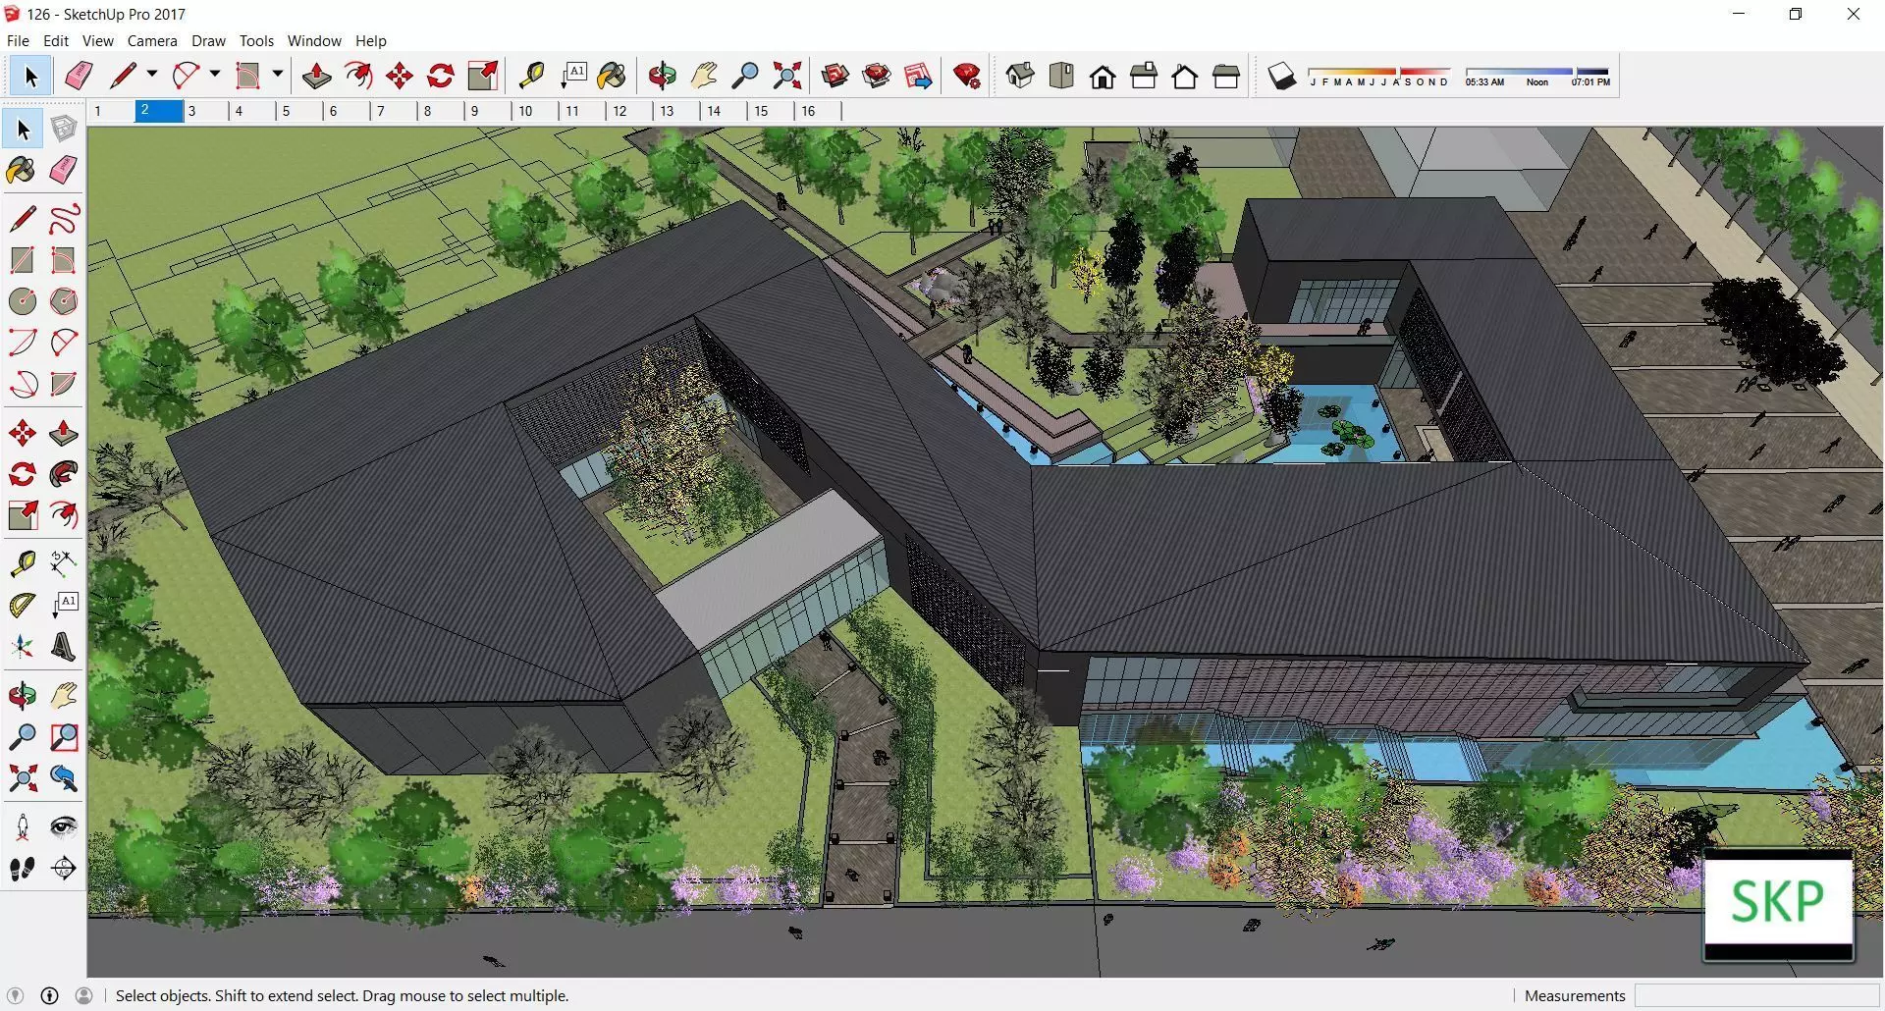Viewport: 1885px width, 1011px height.
Task: Switch to scene tab 16
Action: [818, 111]
